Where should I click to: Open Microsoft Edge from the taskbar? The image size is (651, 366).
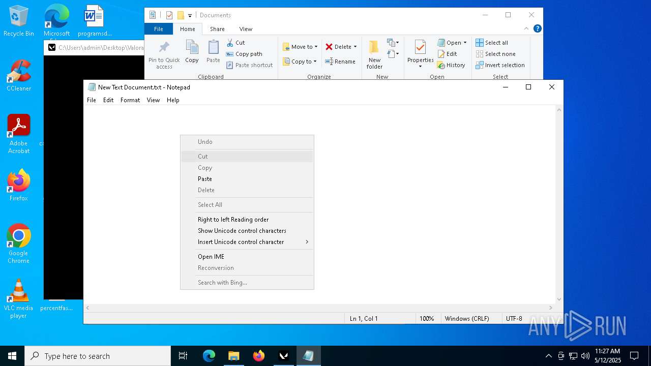tap(209, 356)
